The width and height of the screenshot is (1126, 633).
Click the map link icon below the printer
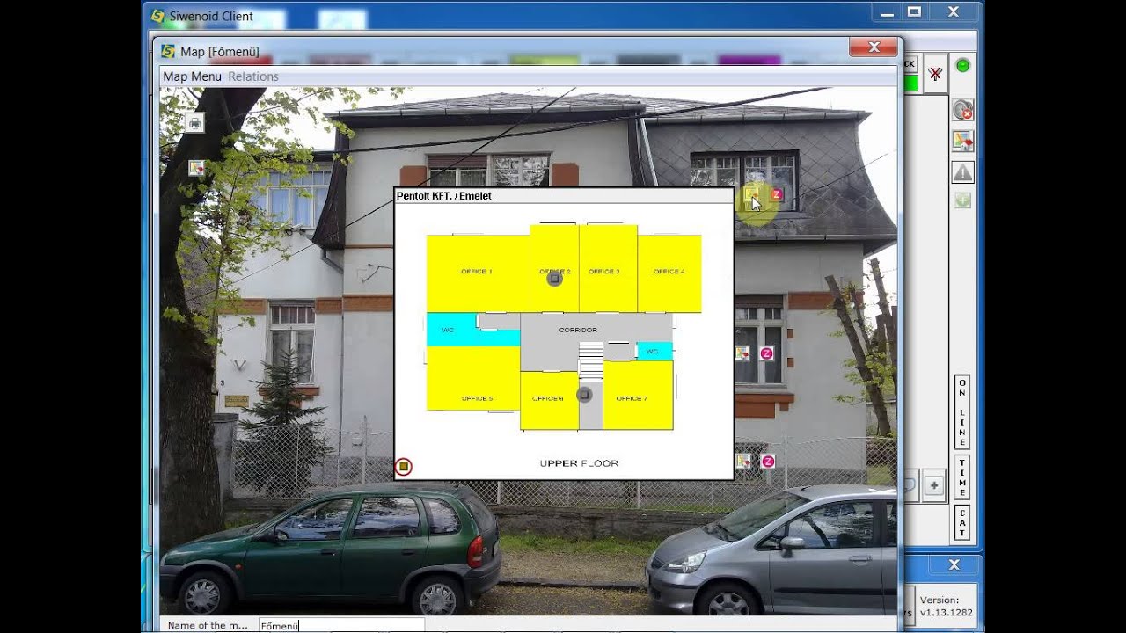pyautogui.click(x=196, y=167)
